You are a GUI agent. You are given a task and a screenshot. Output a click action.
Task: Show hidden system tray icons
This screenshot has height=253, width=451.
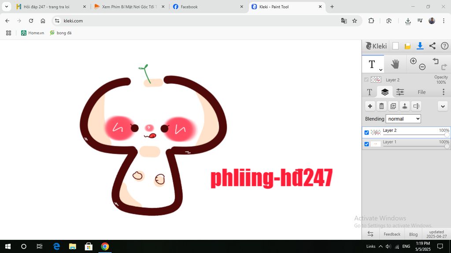pos(381,246)
